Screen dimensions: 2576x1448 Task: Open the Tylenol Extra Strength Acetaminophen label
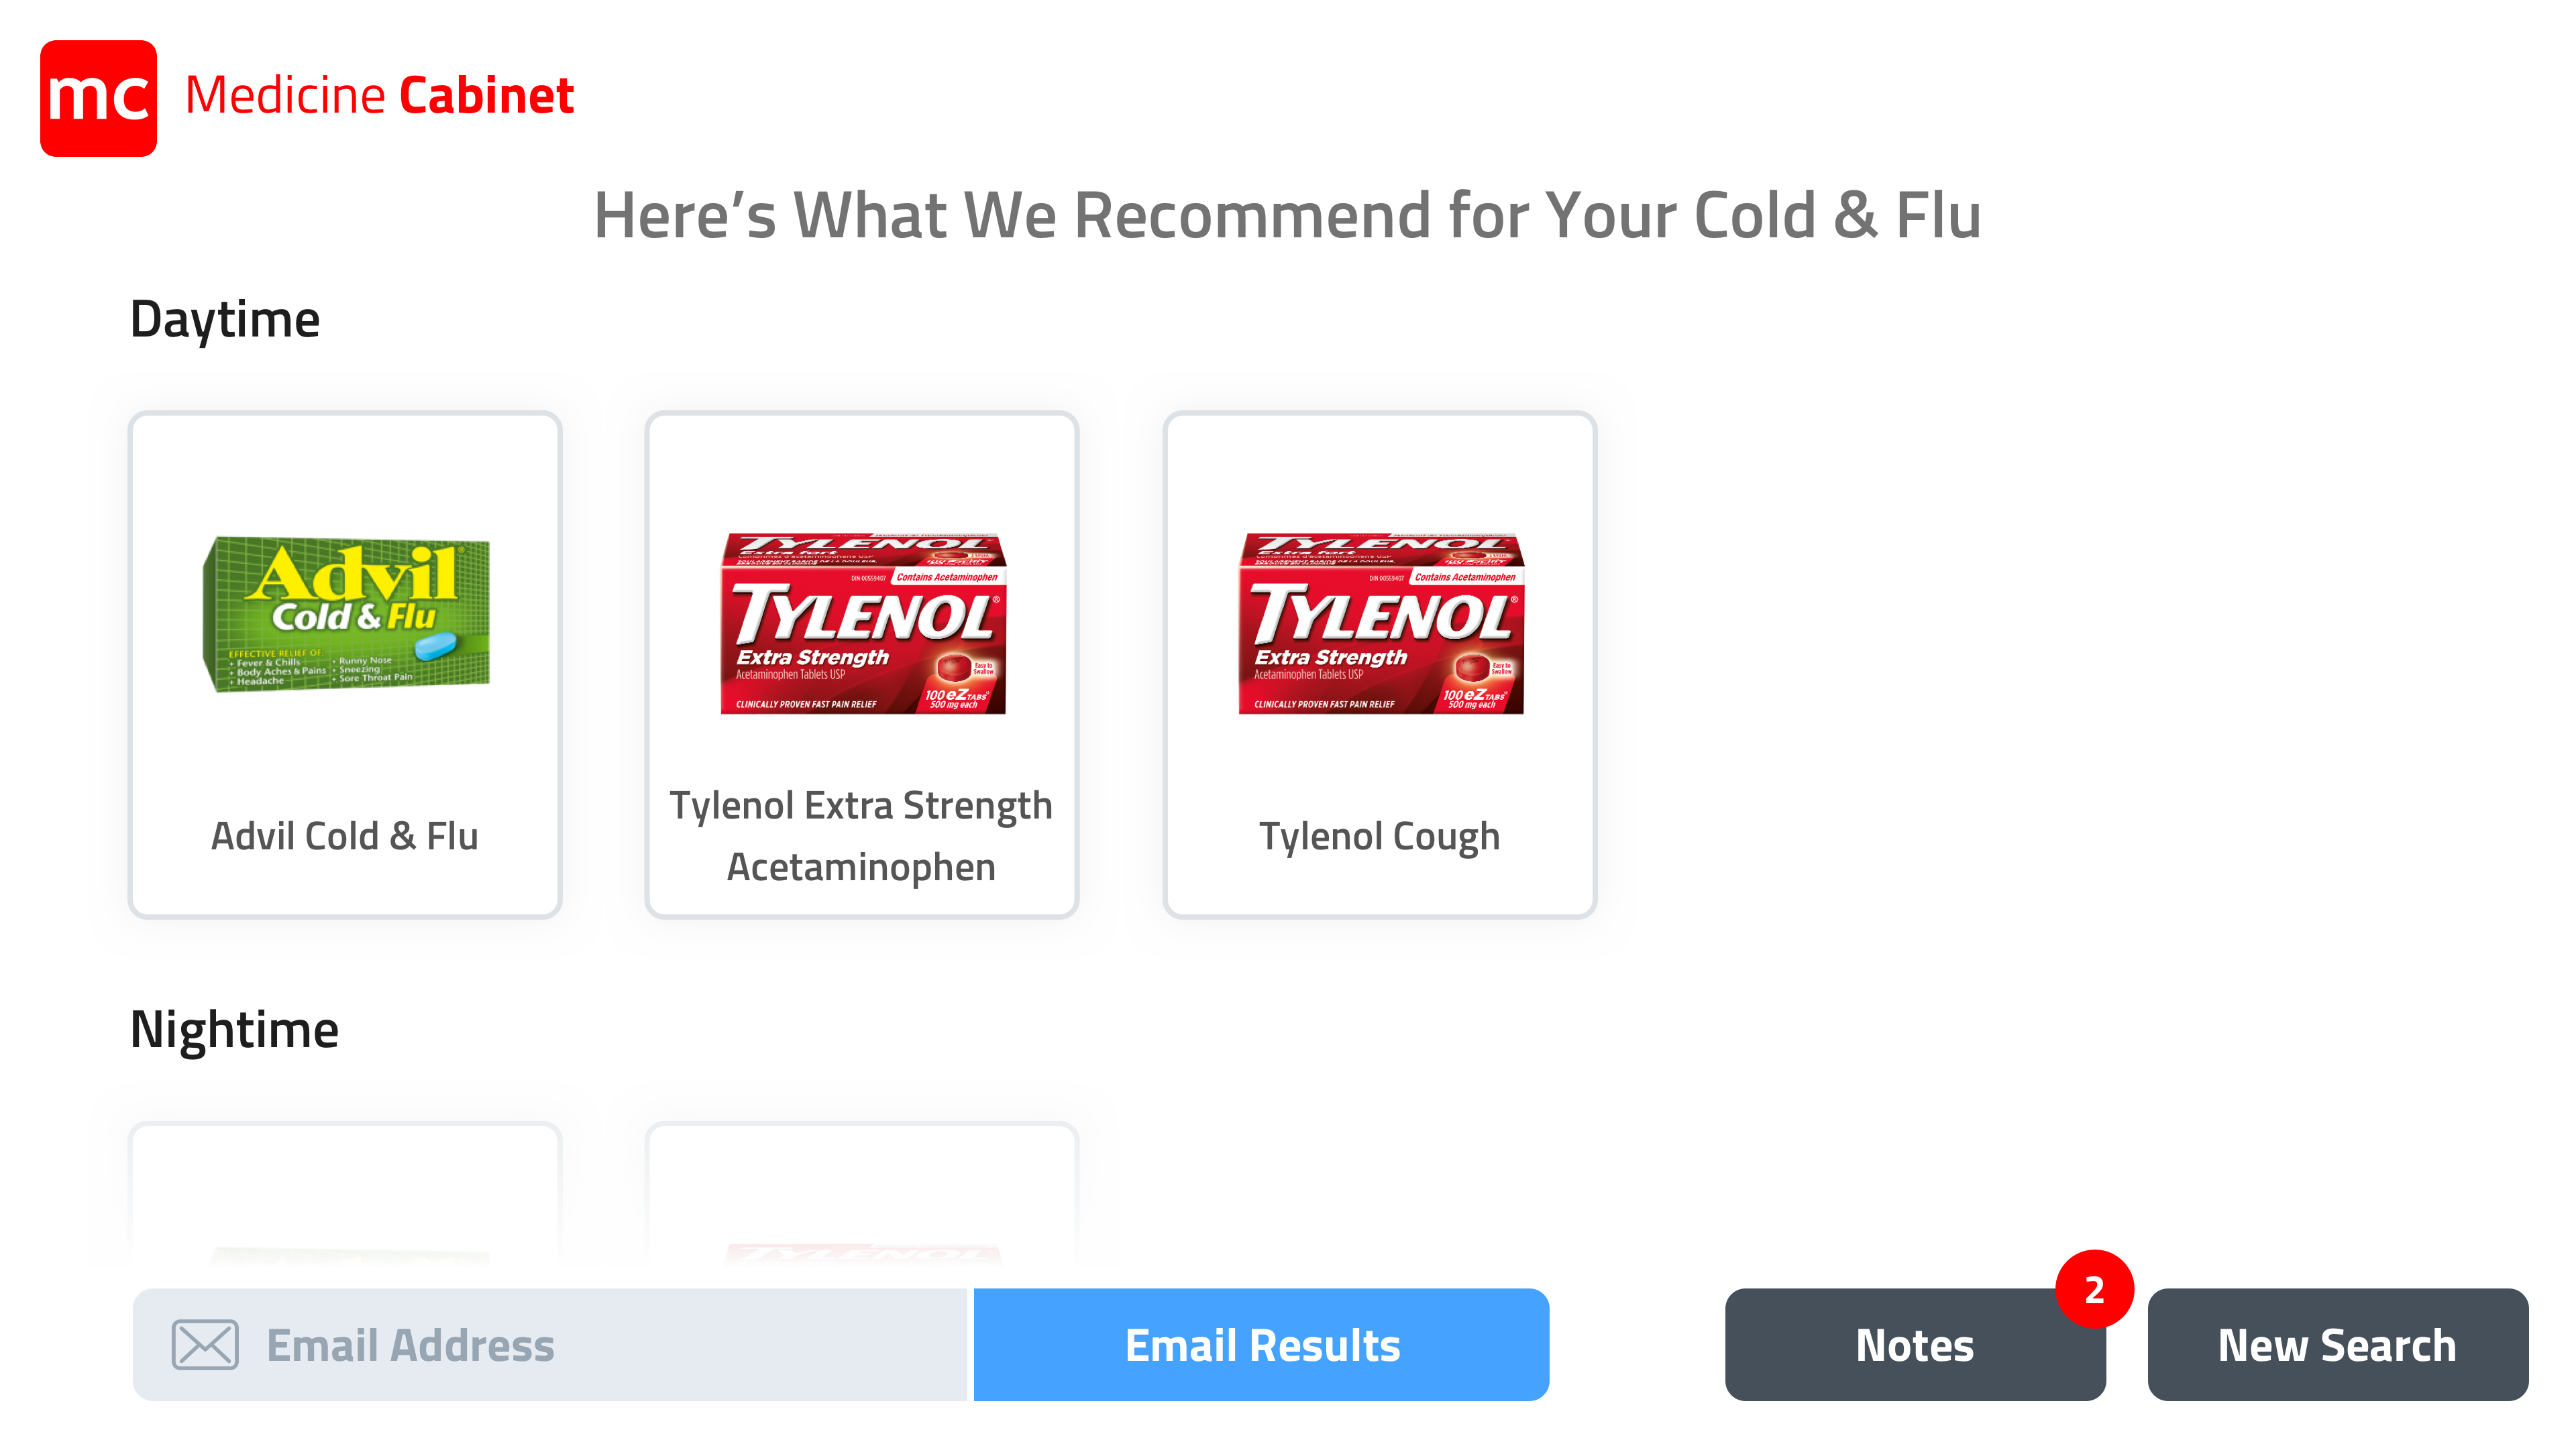point(862,837)
